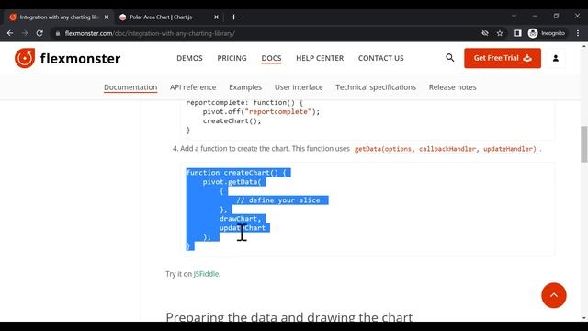Click the browser forward arrow
Image resolution: width=588 pixels, height=331 pixels.
25,33
